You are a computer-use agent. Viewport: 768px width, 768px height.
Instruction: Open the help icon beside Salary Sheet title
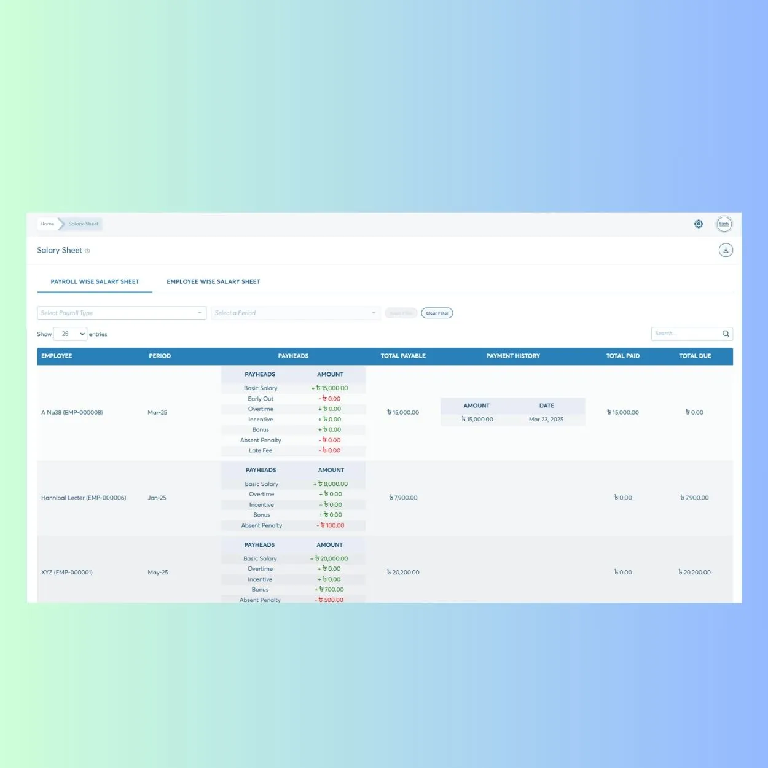[87, 251]
